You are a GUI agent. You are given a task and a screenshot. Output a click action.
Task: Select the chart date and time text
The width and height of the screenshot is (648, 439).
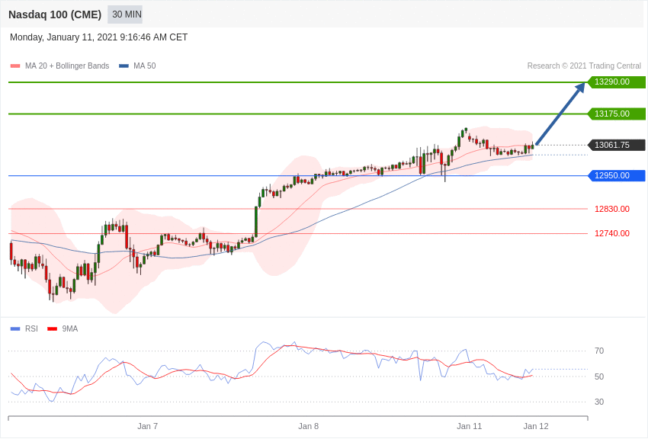99,37
